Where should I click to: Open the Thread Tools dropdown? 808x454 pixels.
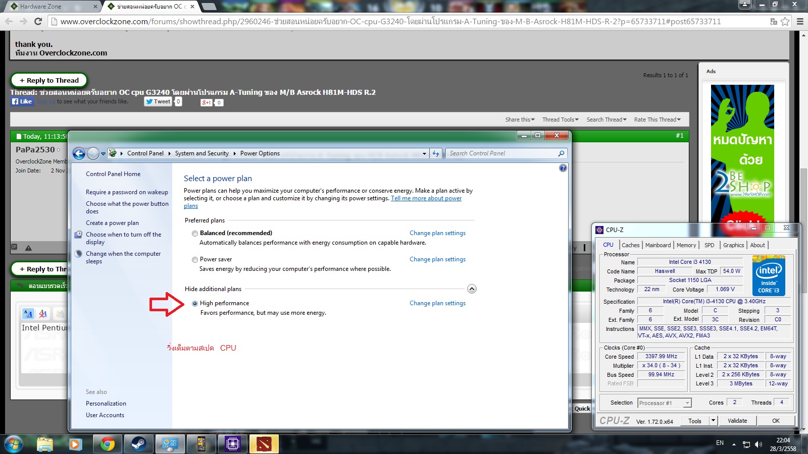click(x=561, y=120)
